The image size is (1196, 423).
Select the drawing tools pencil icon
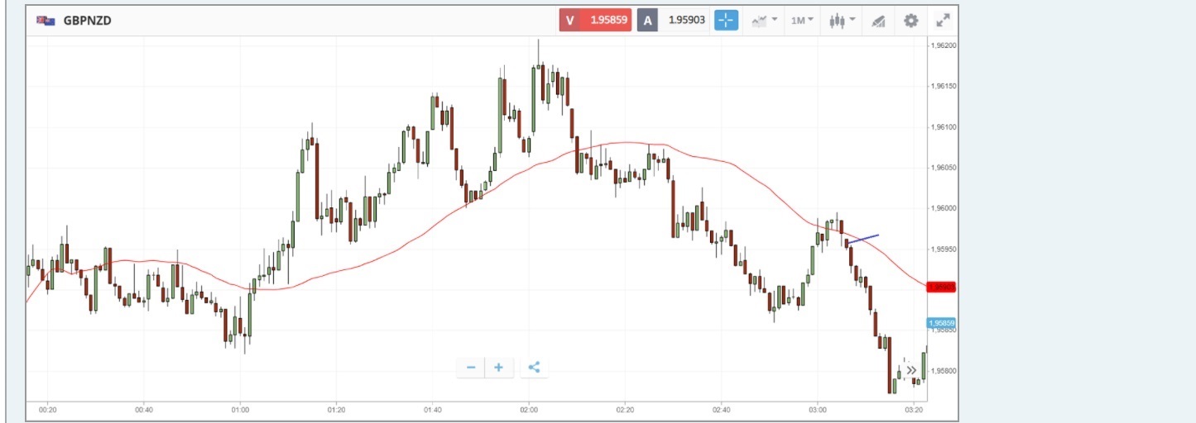tap(877, 21)
